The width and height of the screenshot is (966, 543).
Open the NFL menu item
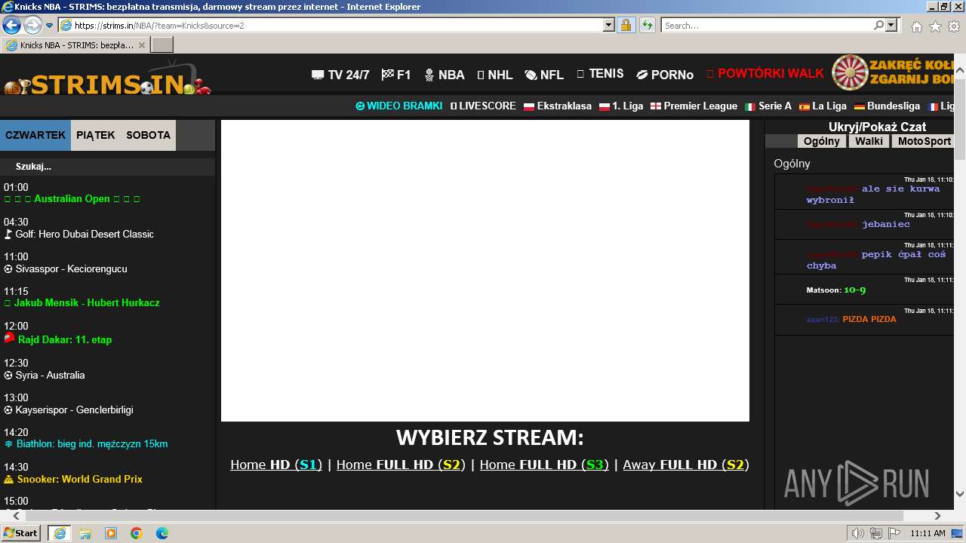point(545,75)
